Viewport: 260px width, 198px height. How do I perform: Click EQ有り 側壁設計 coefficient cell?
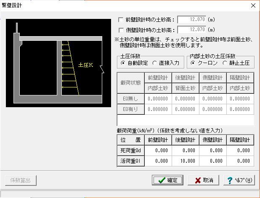click(x=213, y=109)
